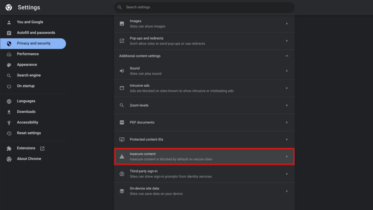
Task: Click the Protected content IDs checkmark icon
Action: 122,140
